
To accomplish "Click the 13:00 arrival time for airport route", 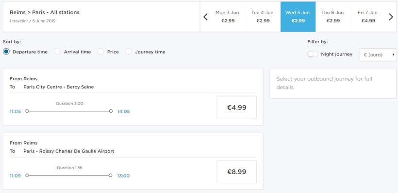I will (x=123, y=175).
